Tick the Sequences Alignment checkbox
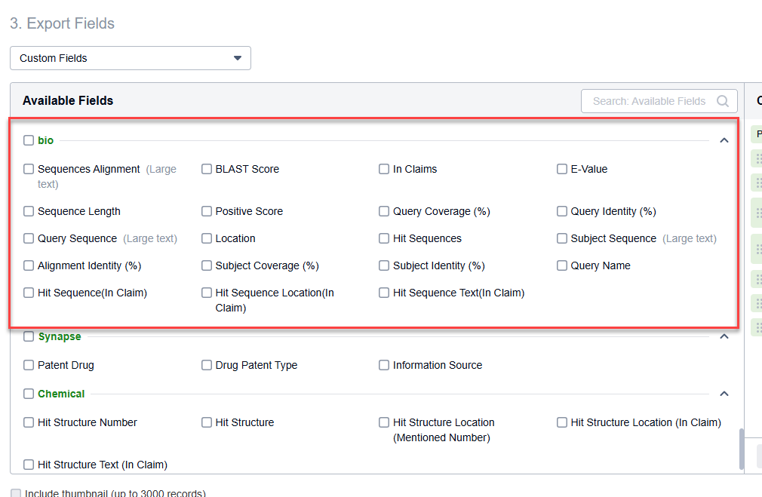The width and height of the screenshot is (762, 497). point(29,169)
